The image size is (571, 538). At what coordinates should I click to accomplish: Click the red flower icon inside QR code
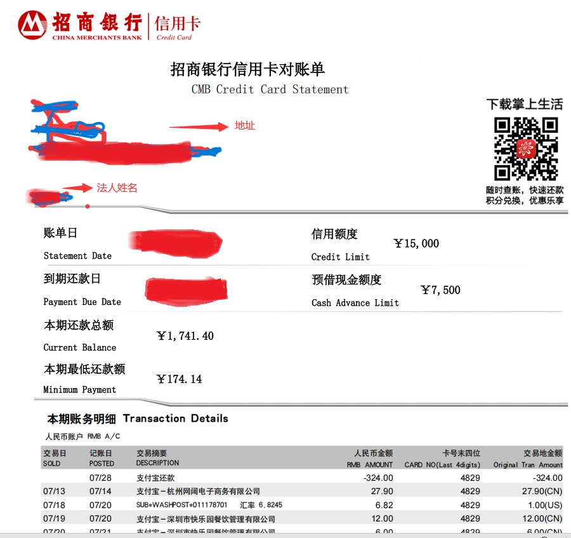tap(526, 149)
